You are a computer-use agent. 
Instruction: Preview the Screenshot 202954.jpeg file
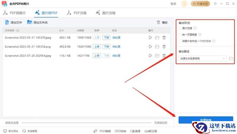[150, 55]
